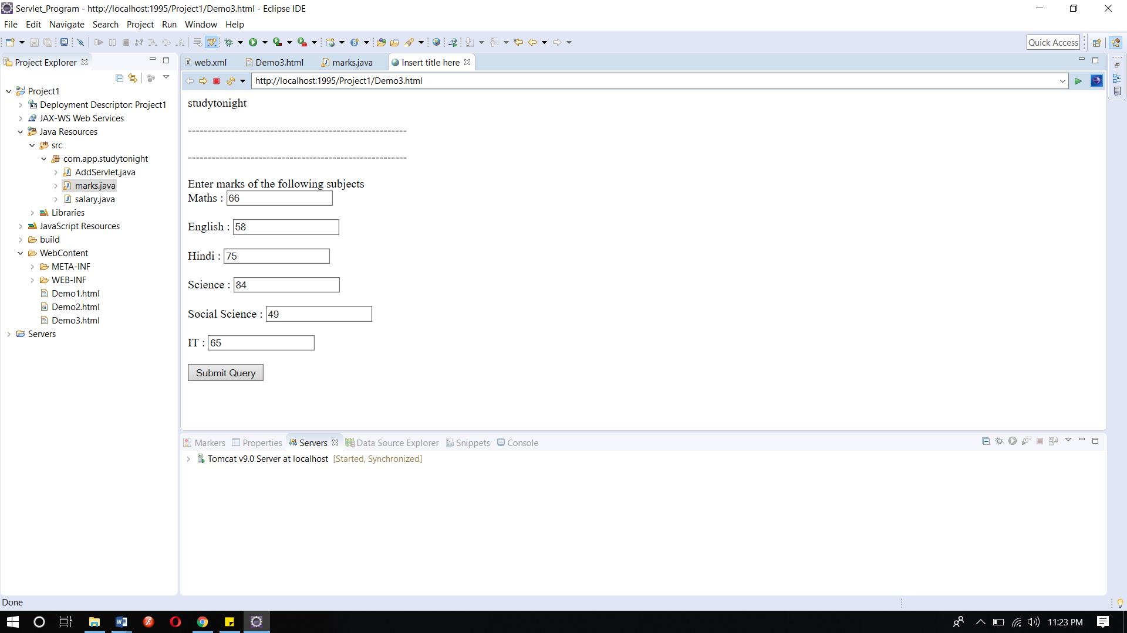Open the Run menu

pyautogui.click(x=169, y=25)
